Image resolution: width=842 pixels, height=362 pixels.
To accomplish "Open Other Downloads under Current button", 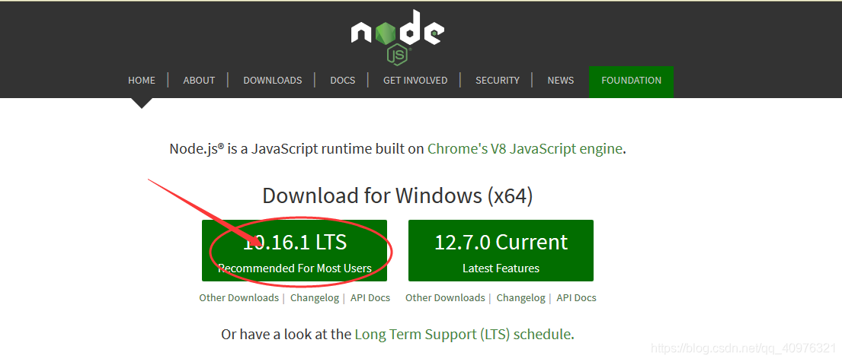I will [x=445, y=297].
